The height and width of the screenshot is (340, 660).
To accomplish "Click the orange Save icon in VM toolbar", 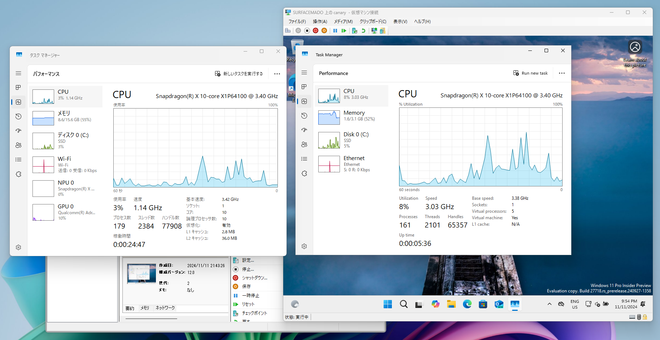I will 324,31.
